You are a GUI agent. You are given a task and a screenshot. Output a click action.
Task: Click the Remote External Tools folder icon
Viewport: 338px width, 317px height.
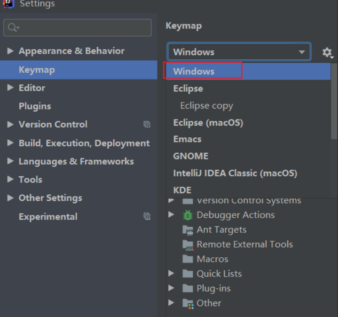[188, 245]
